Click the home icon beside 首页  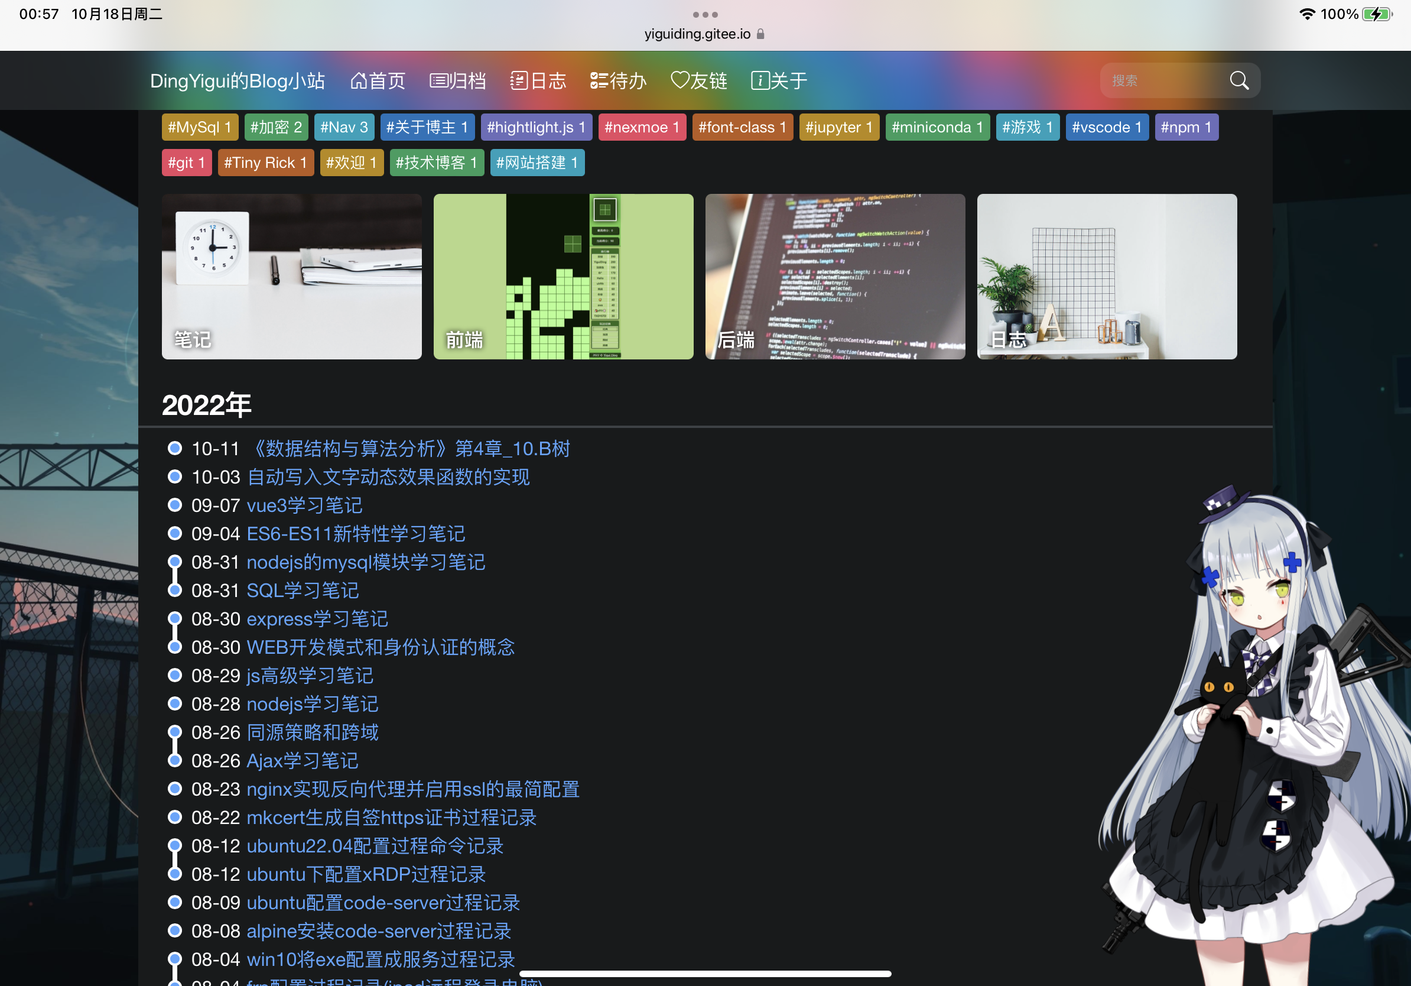pos(358,80)
